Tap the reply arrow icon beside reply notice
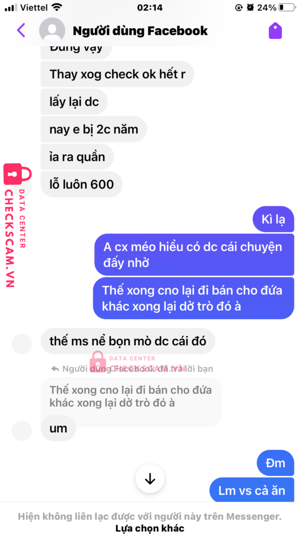Screen dimensions: 300x534 coord(55,369)
